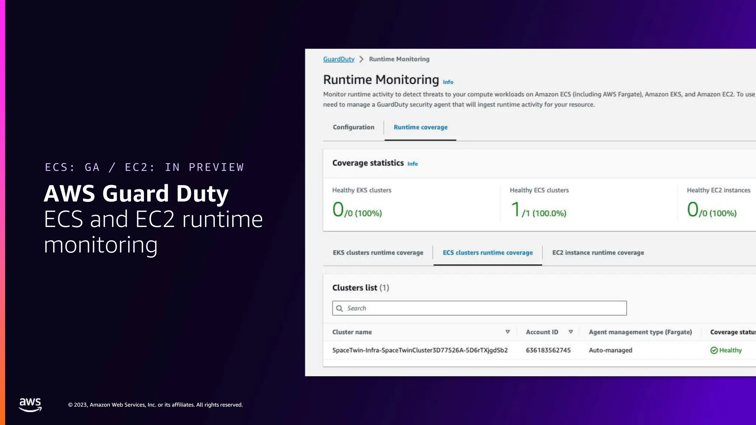Click the Info link beside Runtime Monitoring
756x425 pixels.
point(448,82)
